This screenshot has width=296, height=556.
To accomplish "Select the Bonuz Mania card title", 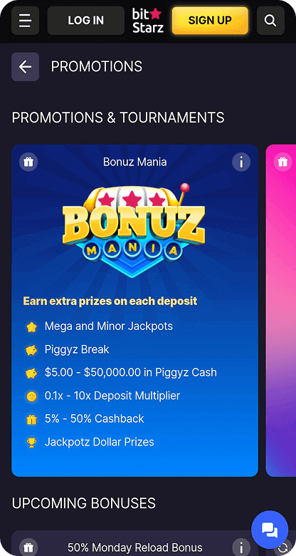I will (135, 162).
